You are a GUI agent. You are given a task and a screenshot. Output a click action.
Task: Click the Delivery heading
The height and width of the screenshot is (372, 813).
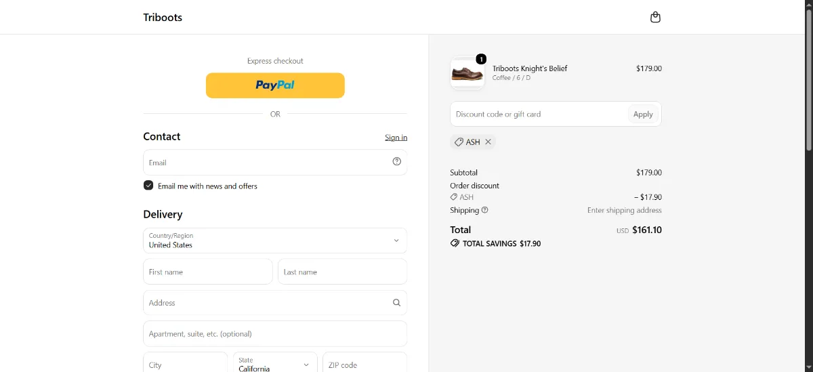point(163,214)
